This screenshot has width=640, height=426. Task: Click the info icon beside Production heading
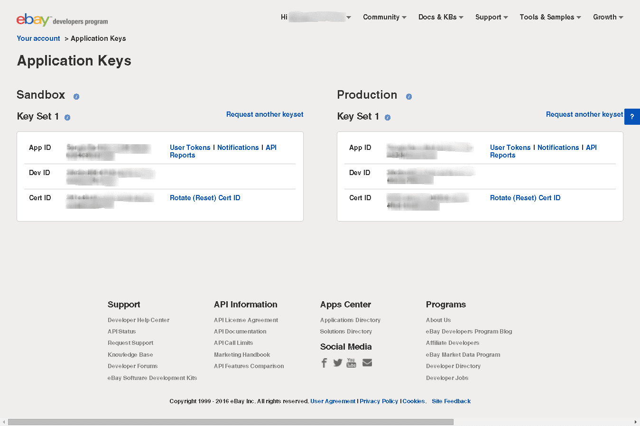click(x=409, y=97)
